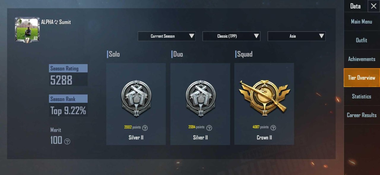
Task: Open the Achievements tab
Action: [362, 59]
